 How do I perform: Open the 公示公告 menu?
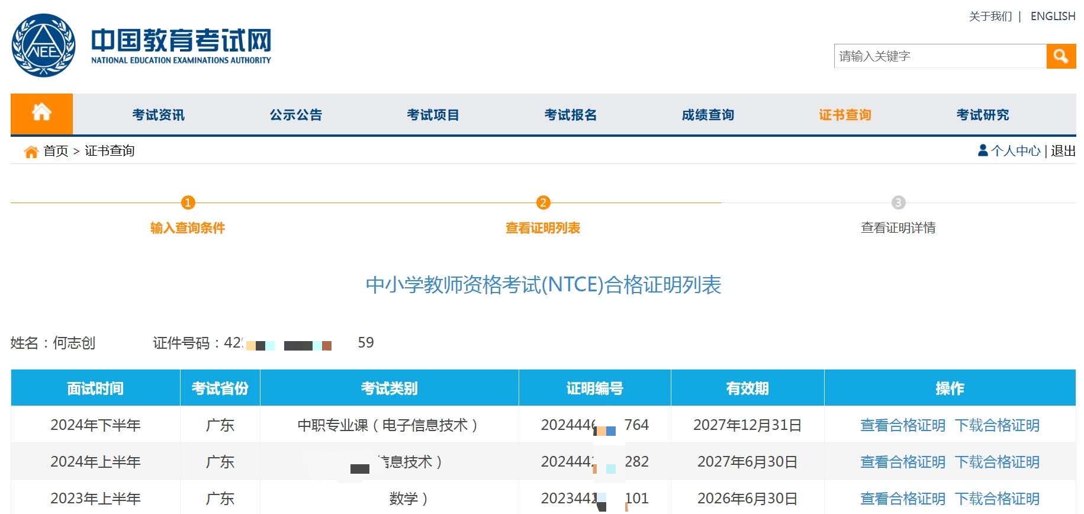click(296, 115)
